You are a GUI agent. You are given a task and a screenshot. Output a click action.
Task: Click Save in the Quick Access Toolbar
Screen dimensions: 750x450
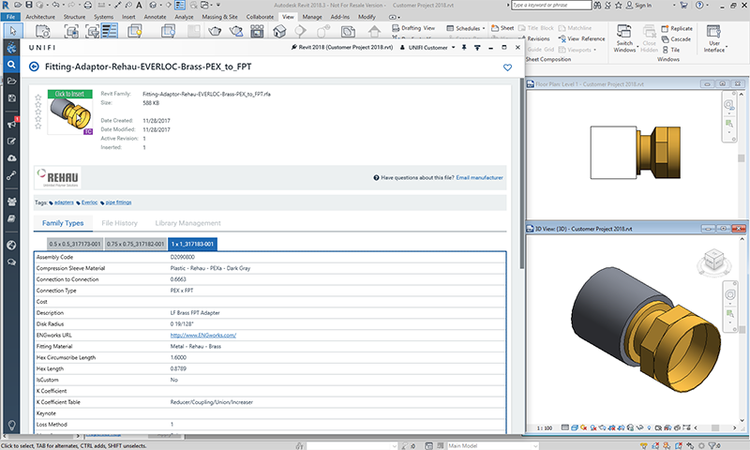coord(29,5)
